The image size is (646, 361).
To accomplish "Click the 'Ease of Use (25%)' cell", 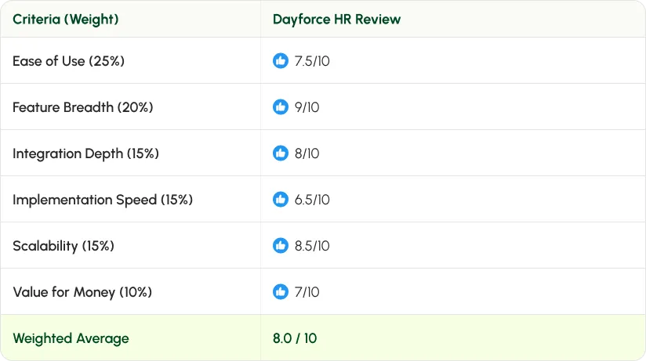I will (x=131, y=60).
